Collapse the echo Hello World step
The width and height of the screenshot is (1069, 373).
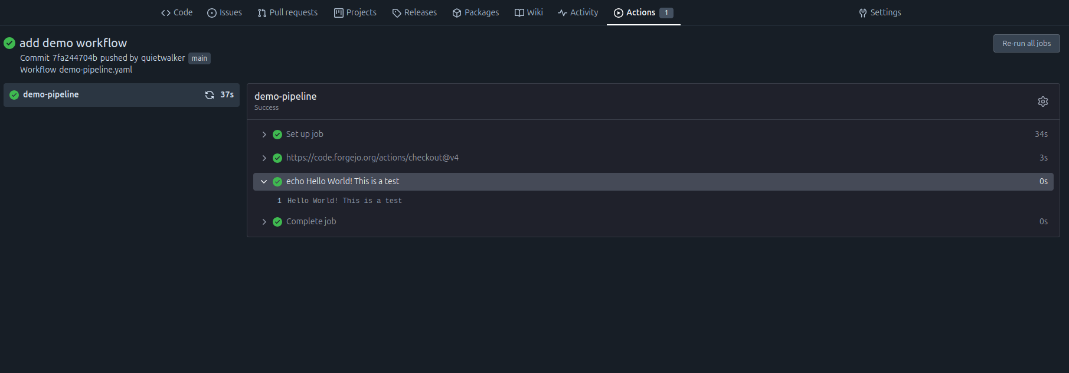point(264,182)
